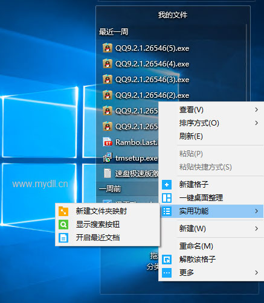Open the 更多 menu entry
The image size is (264, 303).
[211, 273]
